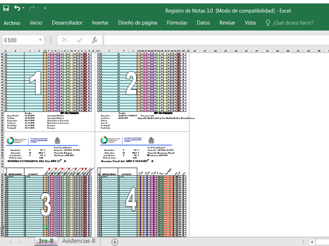
Task: Select the Desarrollador ribbon tab
Action: [67, 23]
